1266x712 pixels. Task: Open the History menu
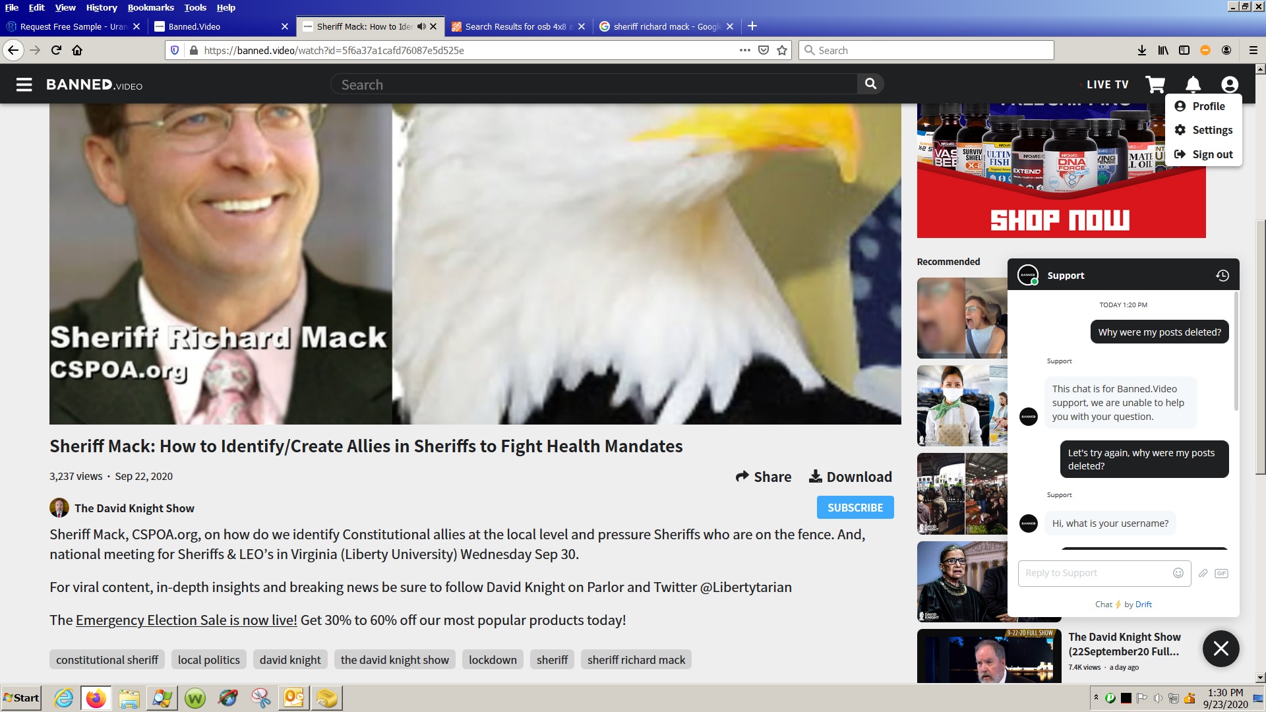coord(102,7)
